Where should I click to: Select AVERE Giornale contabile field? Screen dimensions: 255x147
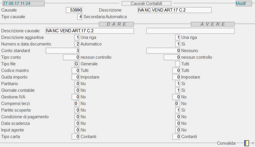click(177, 90)
